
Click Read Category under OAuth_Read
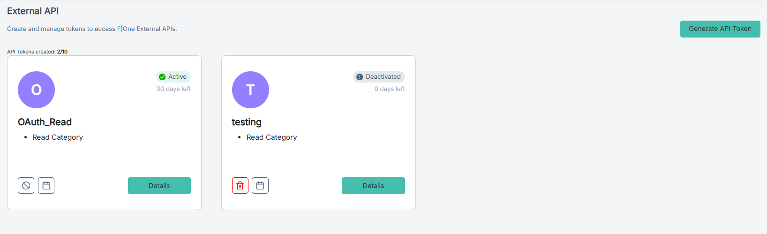point(58,137)
